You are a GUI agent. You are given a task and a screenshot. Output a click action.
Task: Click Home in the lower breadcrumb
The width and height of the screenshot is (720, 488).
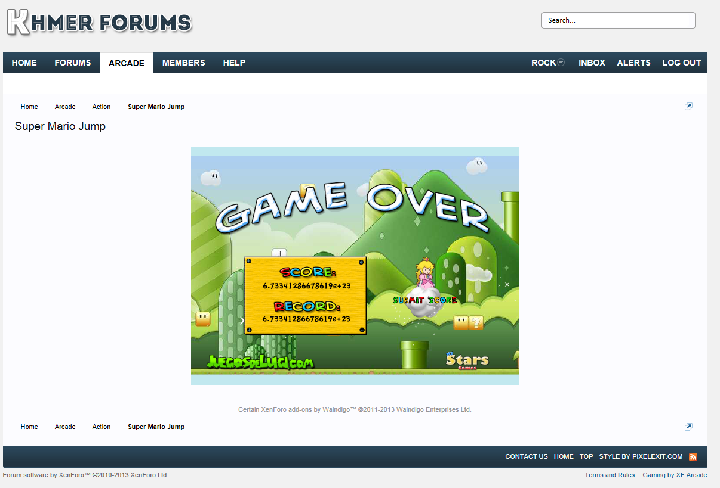29,427
